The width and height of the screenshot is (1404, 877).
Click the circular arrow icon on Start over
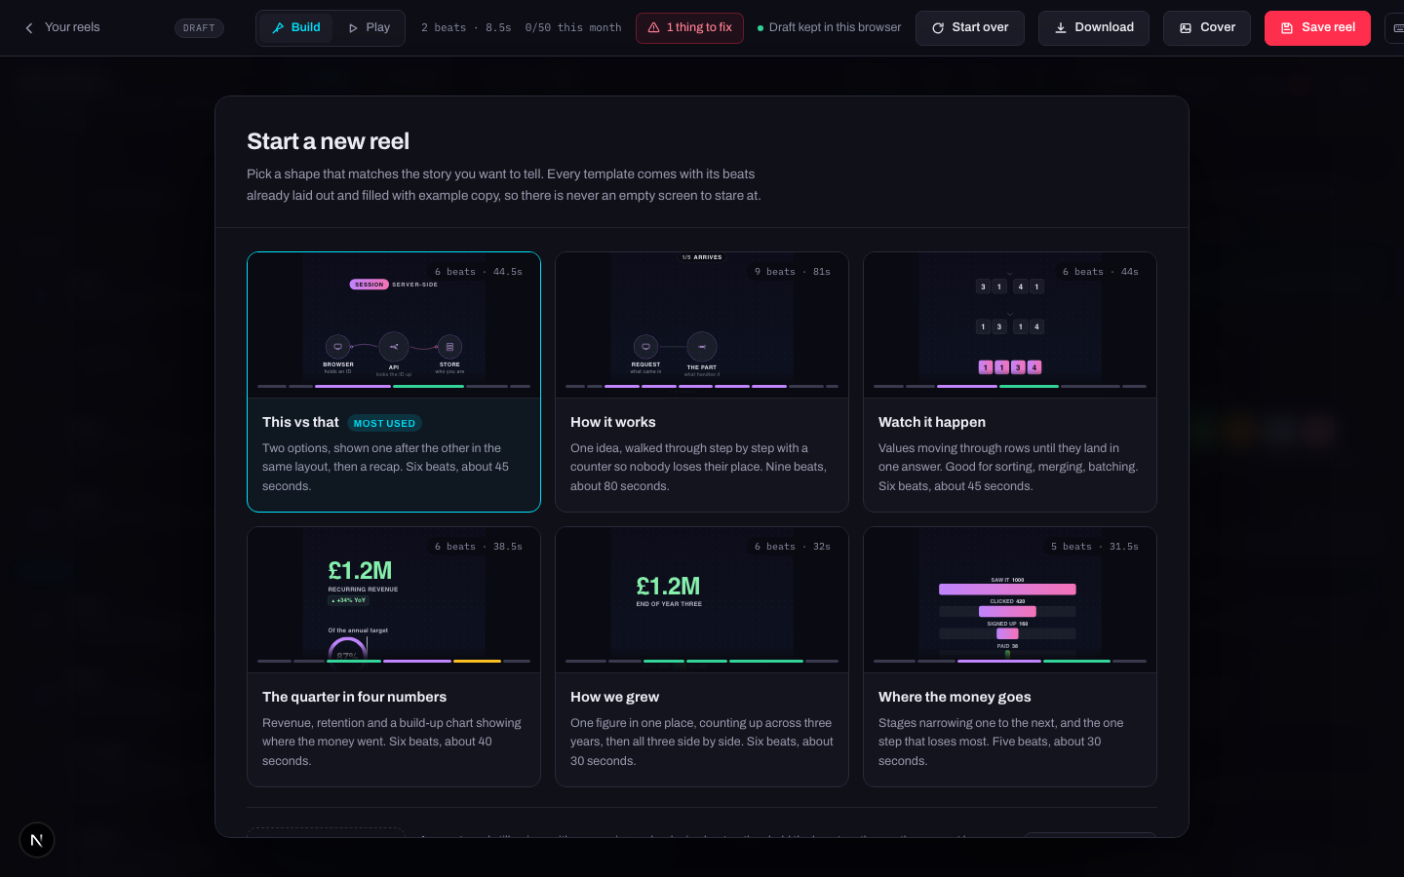pyautogui.click(x=938, y=28)
